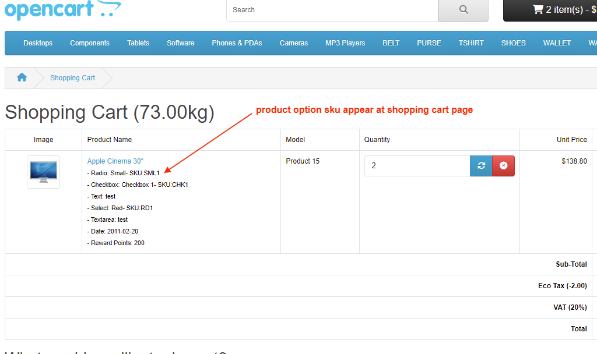Open the SHOES category
Viewport: 597px width, 354px height.
pyautogui.click(x=513, y=43)
